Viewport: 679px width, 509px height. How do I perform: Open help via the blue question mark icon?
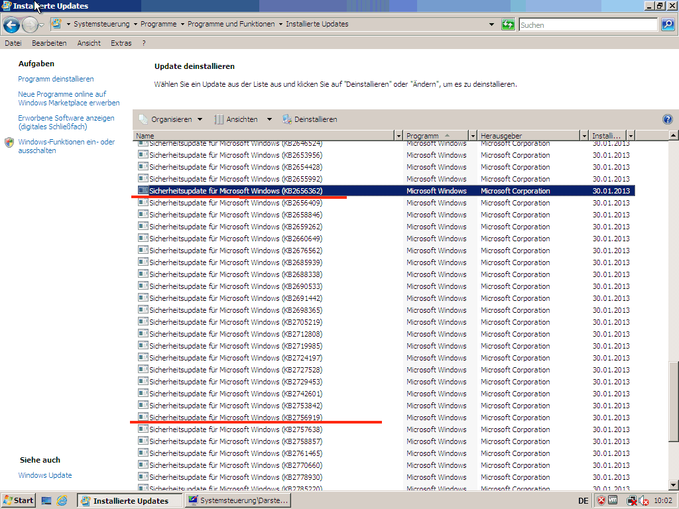coord(667,119)
